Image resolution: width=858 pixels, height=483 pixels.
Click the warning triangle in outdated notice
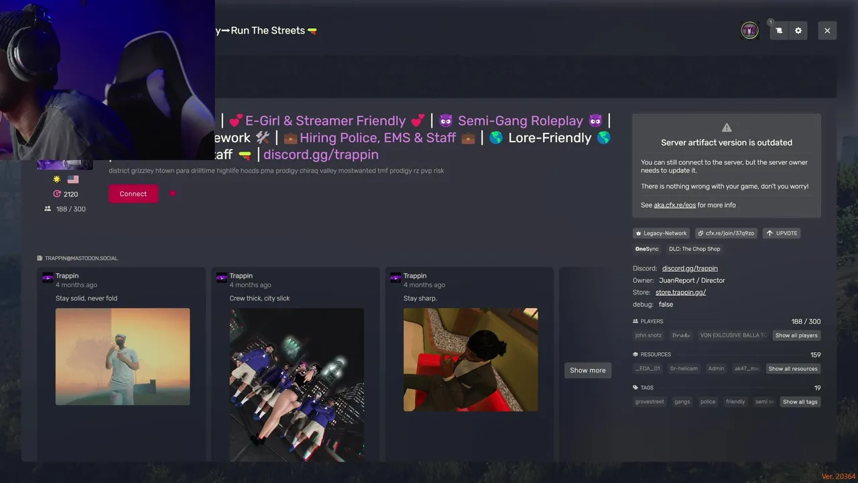click(727, 127)
